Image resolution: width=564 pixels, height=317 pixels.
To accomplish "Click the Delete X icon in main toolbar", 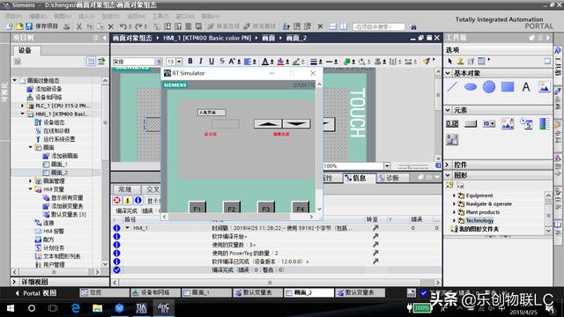I will click(111, 26).
